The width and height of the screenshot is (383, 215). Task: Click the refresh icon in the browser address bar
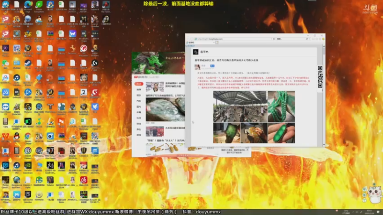274,39
